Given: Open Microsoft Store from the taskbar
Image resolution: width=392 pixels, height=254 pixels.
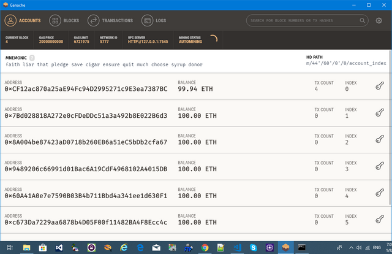Looking at the screenshot, I should pos(43,248).
